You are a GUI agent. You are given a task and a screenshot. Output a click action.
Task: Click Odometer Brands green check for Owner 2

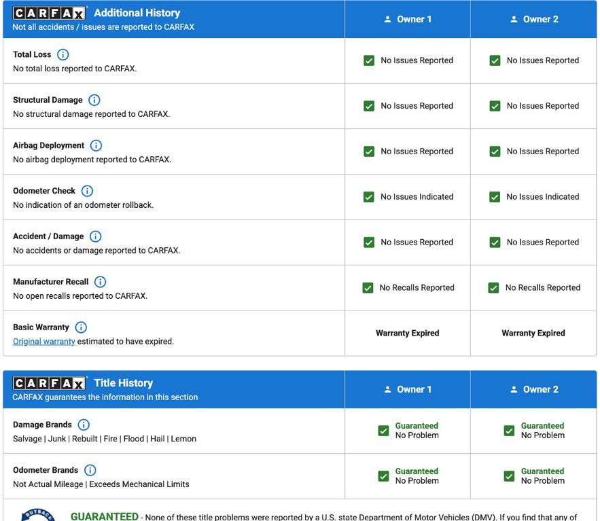[x=509, y=476]
